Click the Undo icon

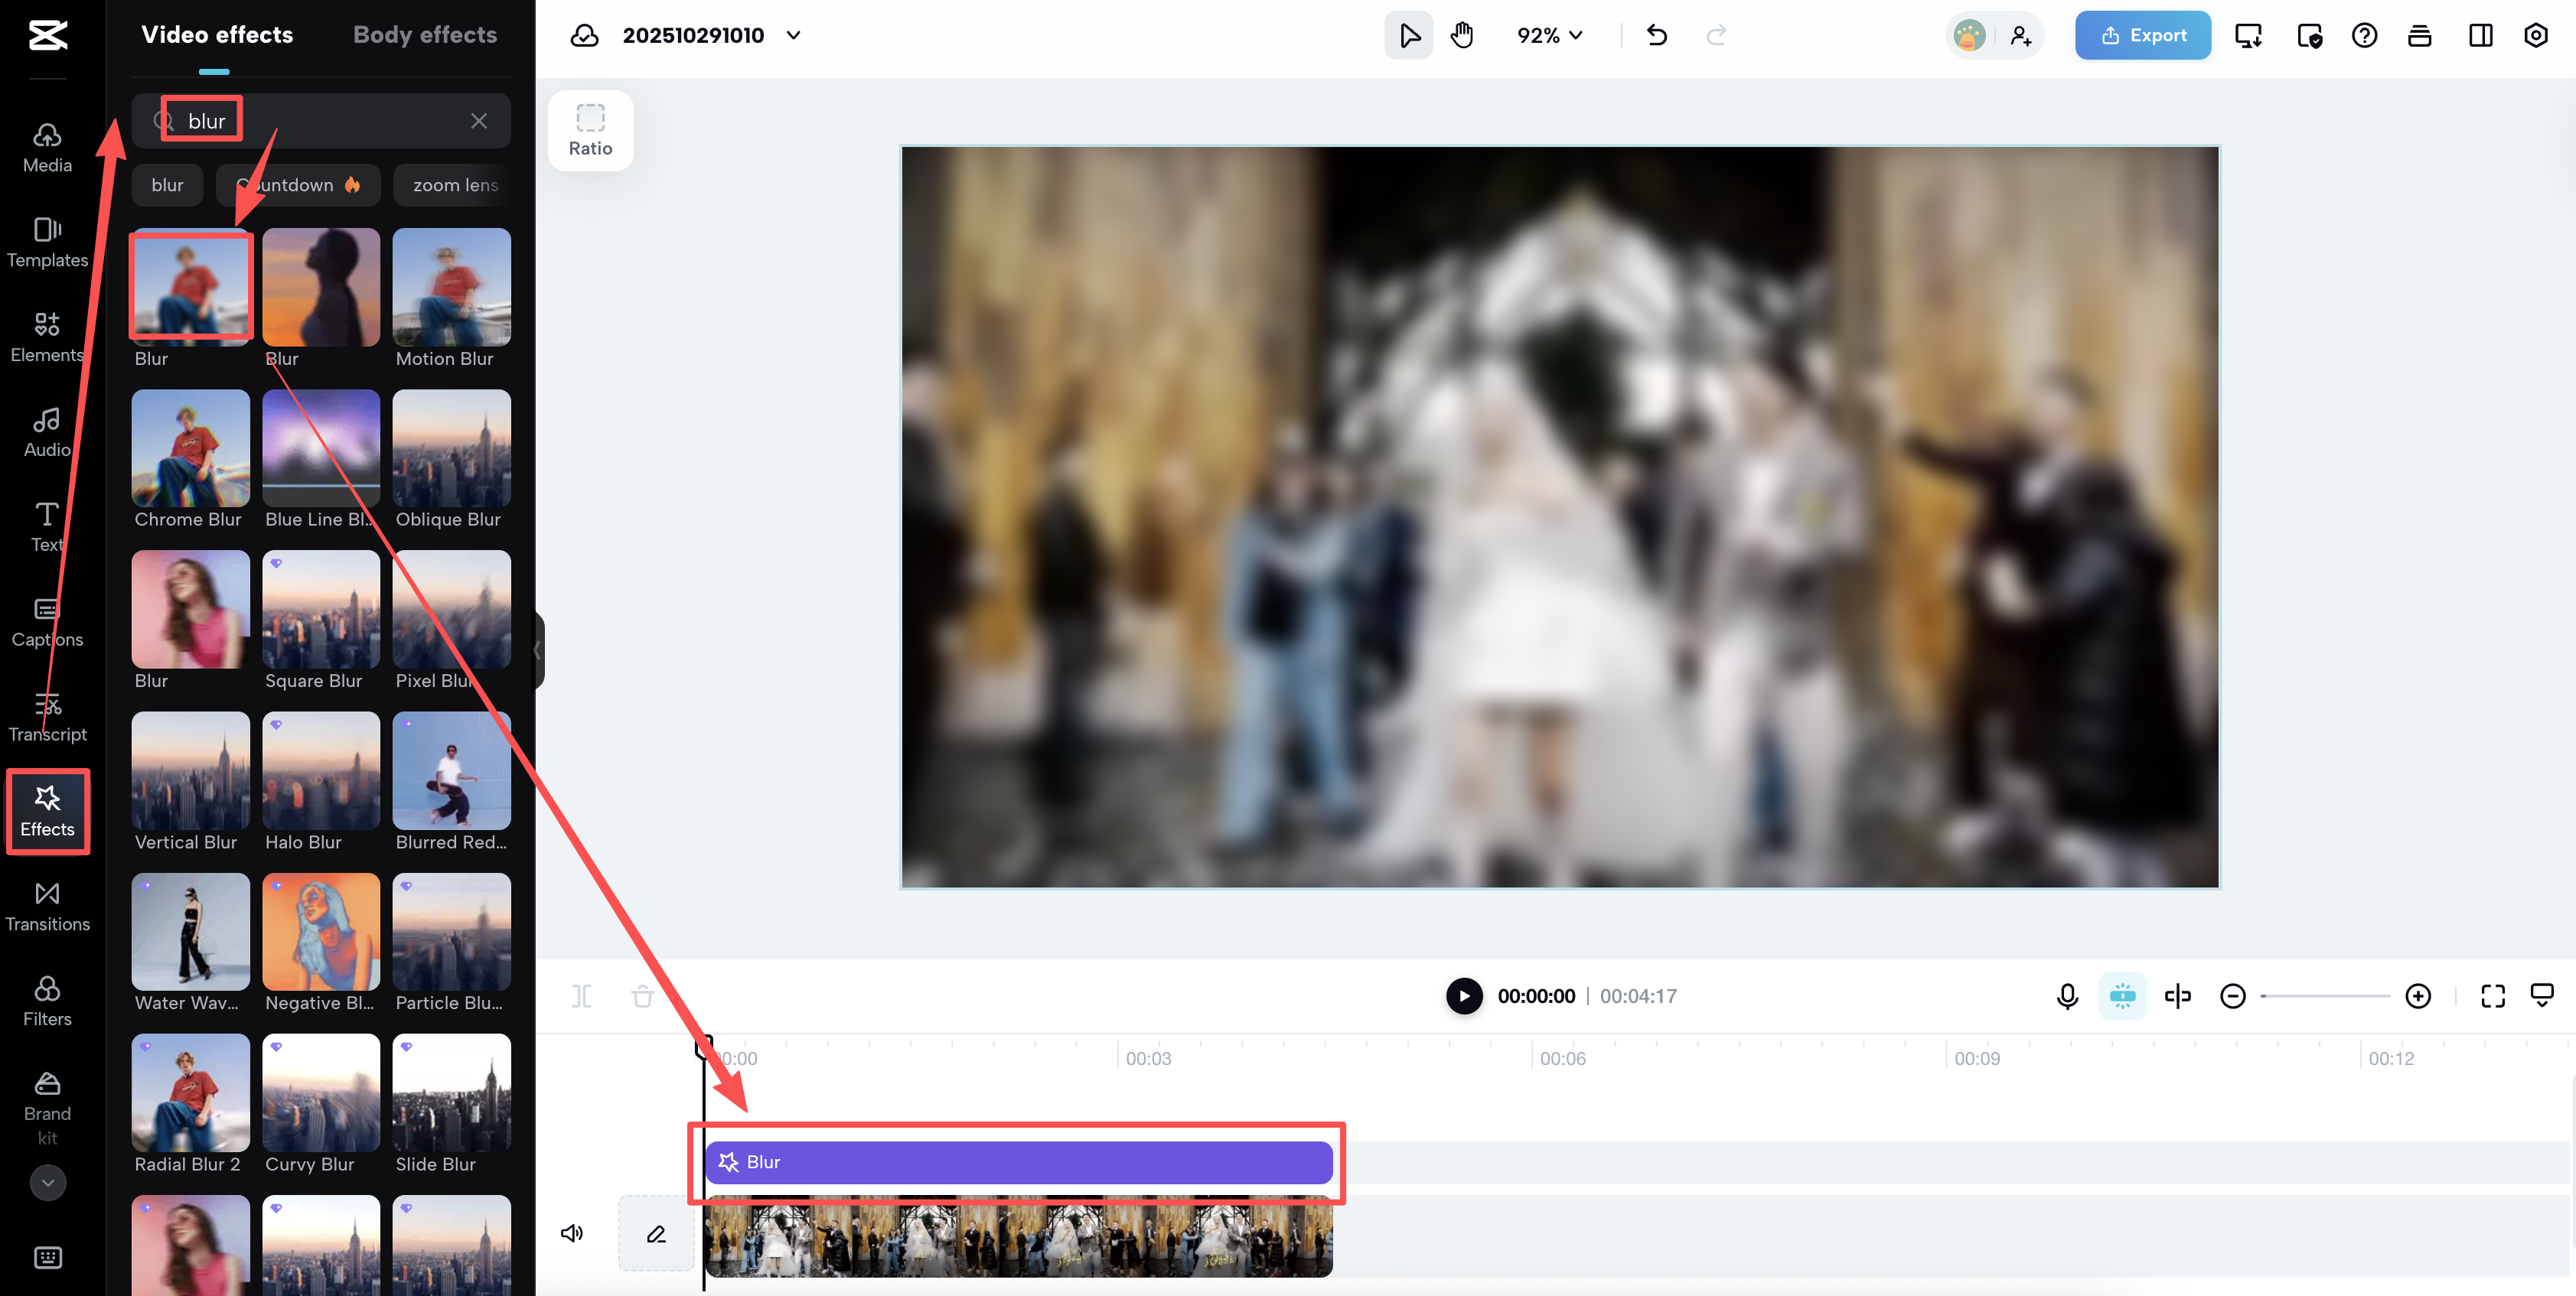(x=1656, y=35)
